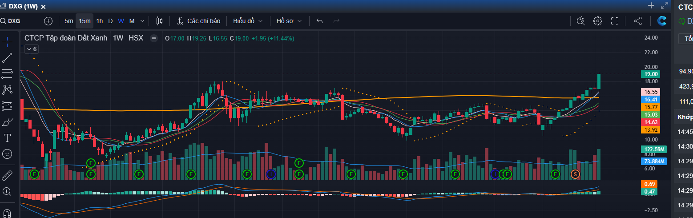
Task: Redo the chart action
Action: coord(337,21)
